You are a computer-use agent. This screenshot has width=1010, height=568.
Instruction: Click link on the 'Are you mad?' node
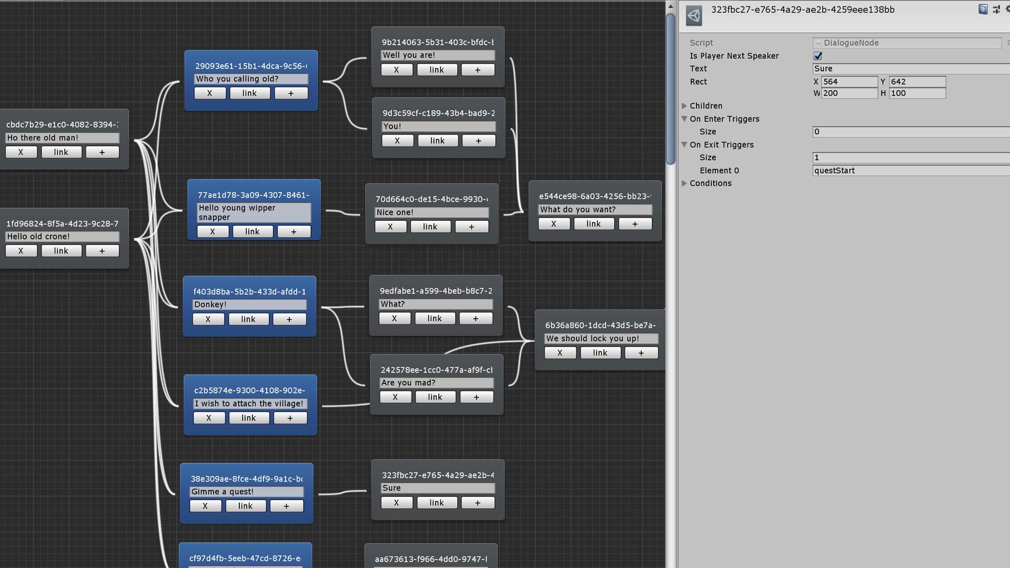[435, 397]
